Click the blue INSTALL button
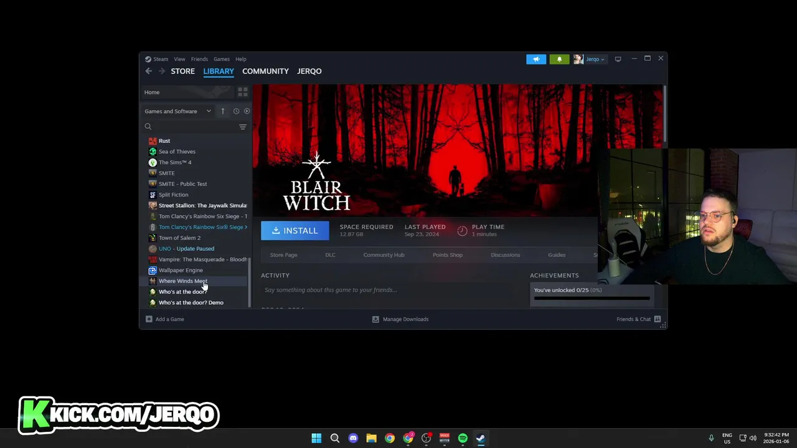Viewport: 797px width, 448px height. tap(295, 231)
